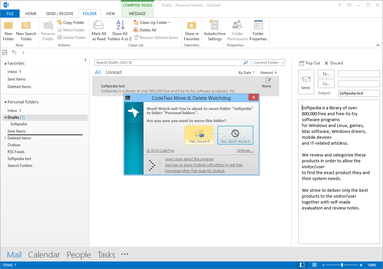Click Ribbon Display Options icon
Viewport: 383px width, 269px height.
(349, 5)
